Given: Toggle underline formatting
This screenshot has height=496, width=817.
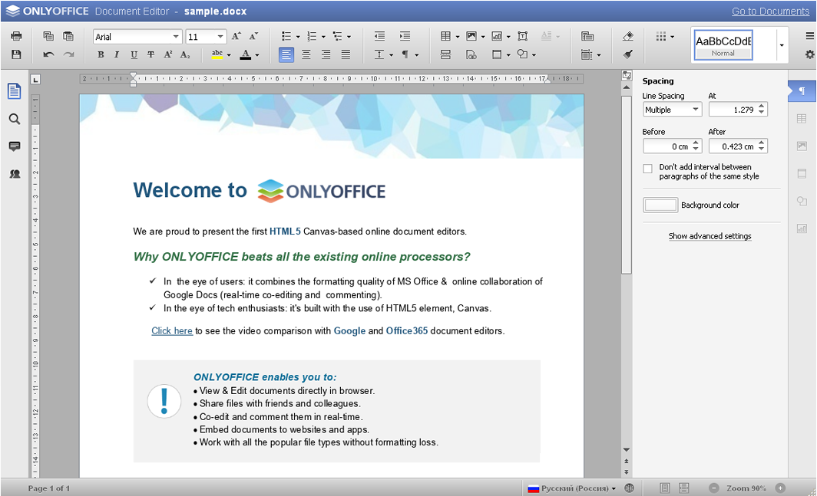Looking at the screenshot, I should coord(134,54).
